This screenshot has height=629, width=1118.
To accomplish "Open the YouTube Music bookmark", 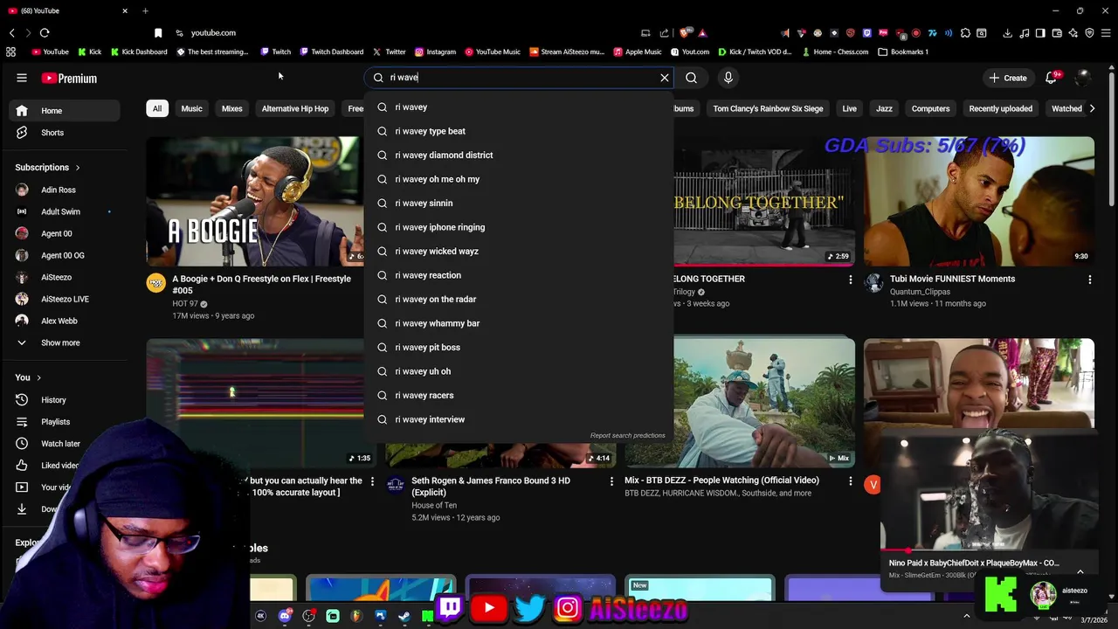I will point(493,52).
